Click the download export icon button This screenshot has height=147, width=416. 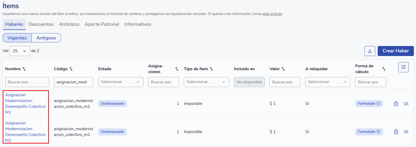click(x=370, y=51)
